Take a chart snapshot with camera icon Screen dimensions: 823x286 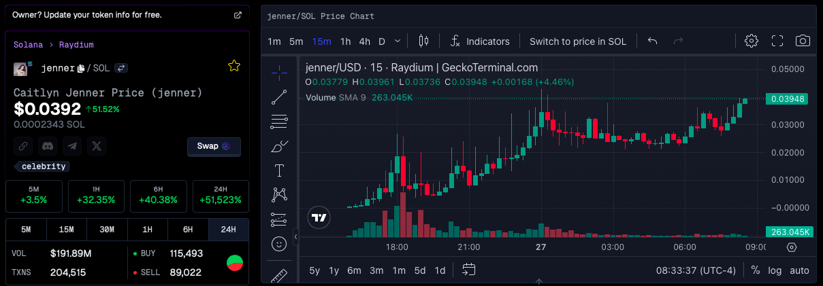click(x=803, y=41)
